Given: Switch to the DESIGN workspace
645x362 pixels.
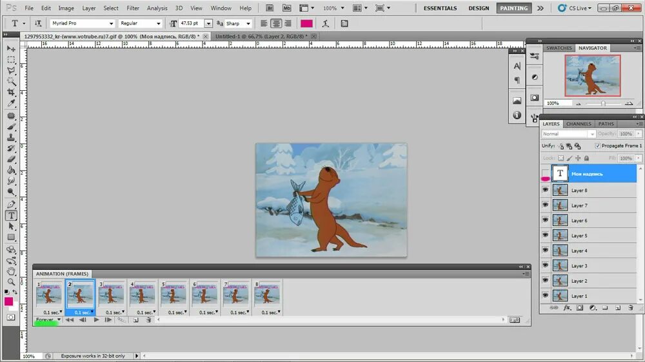Looking at the screenshot, I should (479, 8).
